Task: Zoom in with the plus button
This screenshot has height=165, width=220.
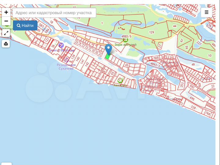Action: click(6, 13)
